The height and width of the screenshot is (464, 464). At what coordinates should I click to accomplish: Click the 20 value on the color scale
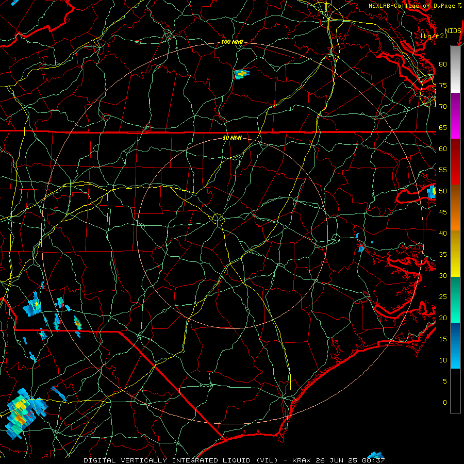443,318
